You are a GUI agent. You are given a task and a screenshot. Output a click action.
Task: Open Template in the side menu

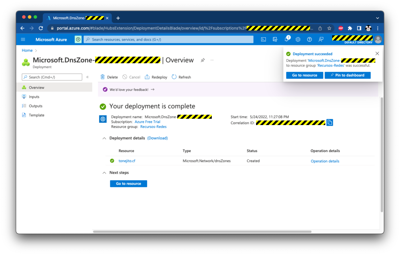point(36,115)
